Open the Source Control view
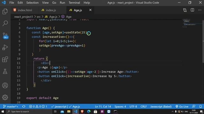This screenshot has height=114, width=204. point(5,35)
